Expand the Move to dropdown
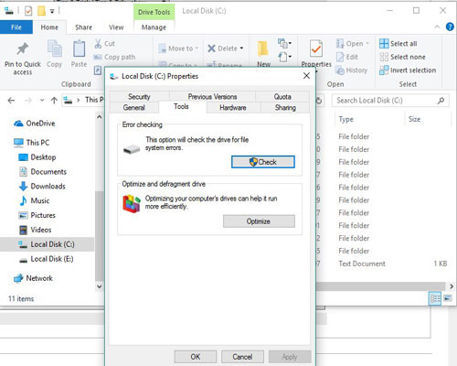Screen dimensions: 457x366 197,48
